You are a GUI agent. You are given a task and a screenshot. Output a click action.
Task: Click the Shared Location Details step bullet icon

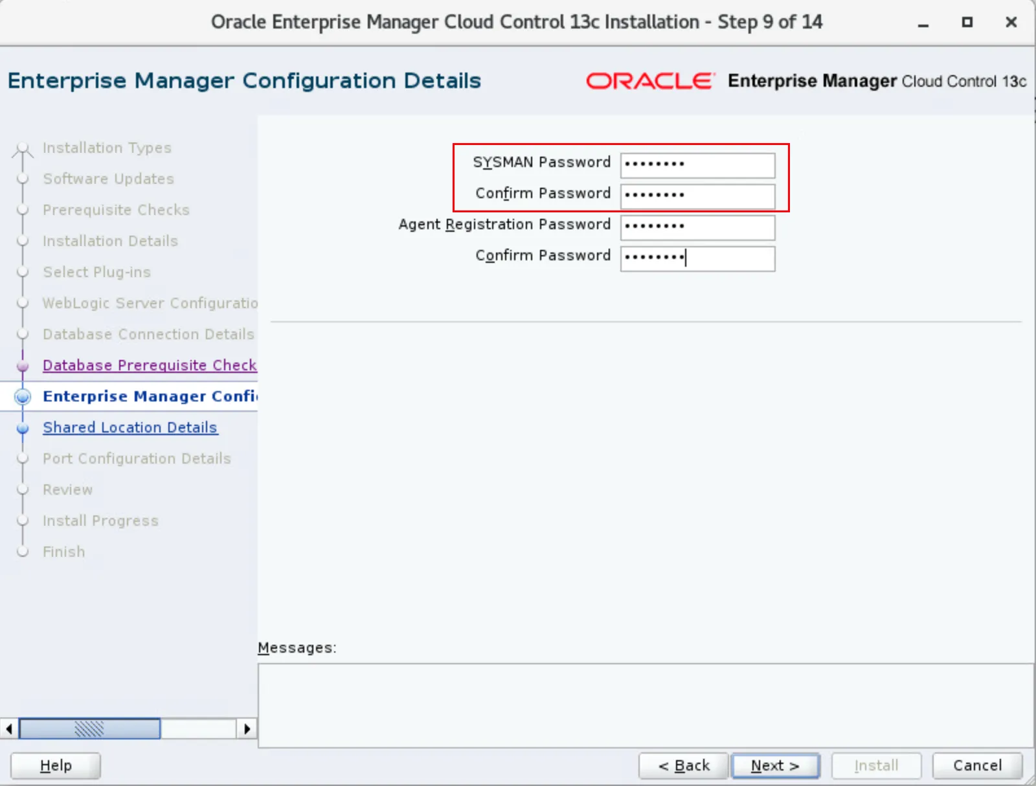(23, 428)
